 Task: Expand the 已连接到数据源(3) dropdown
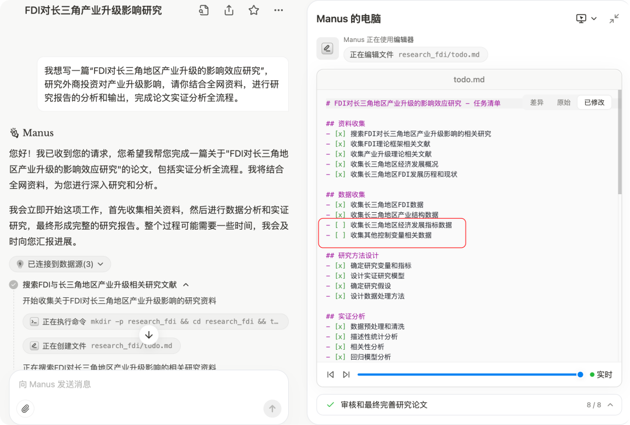60,264
